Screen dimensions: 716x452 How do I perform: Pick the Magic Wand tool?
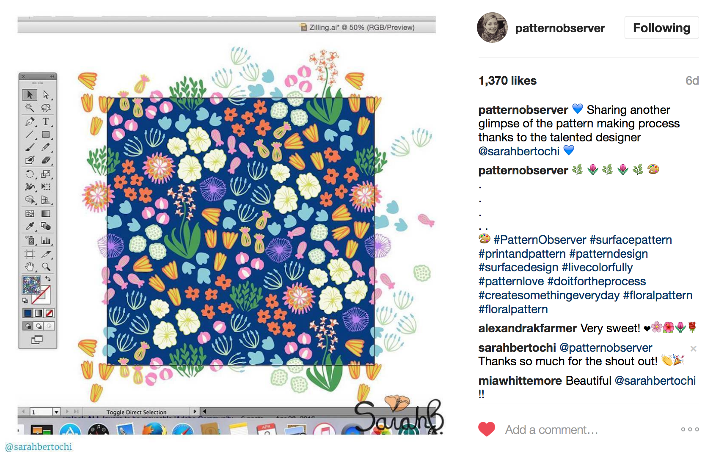(x=30, y=107)
